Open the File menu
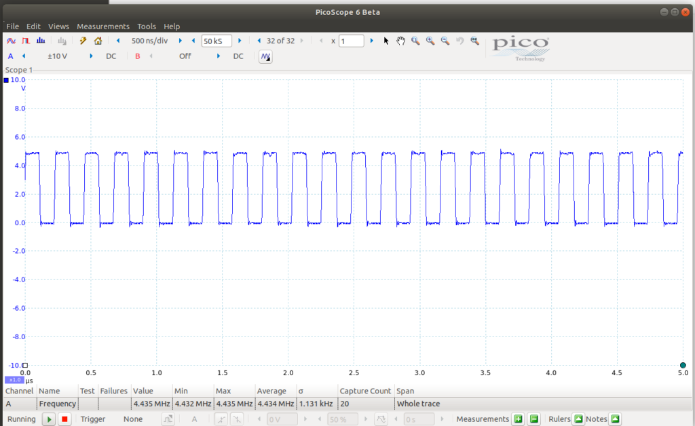This screenshot has width=695, height=426. [12, 26]
